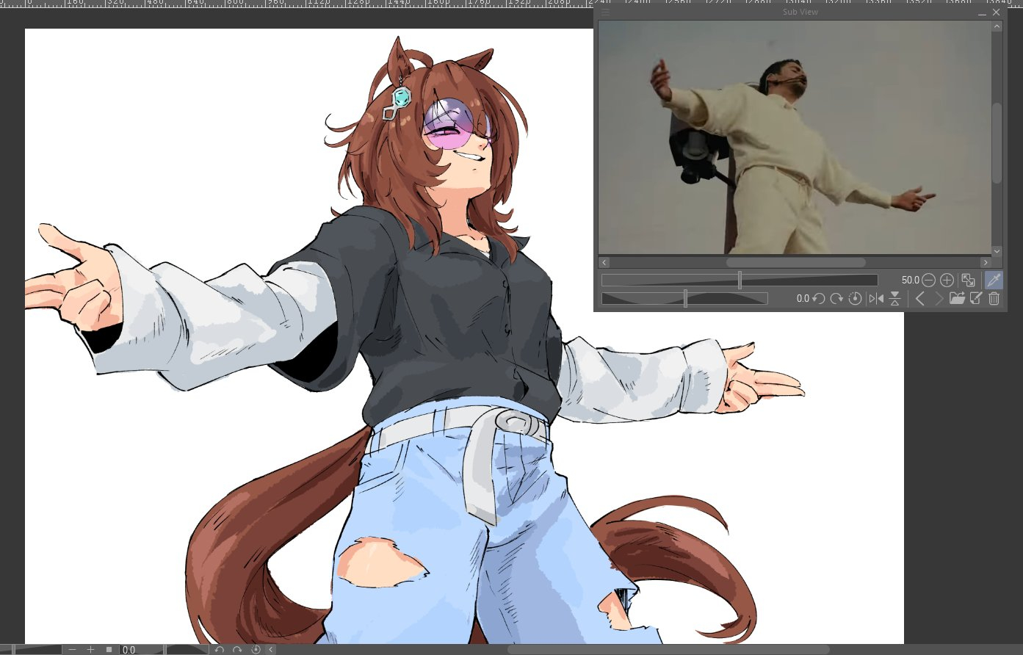Click the Sub View edit image icon
Viewport: 1023px width, 655px height.
pyautogui.click(x=976, y=299)
